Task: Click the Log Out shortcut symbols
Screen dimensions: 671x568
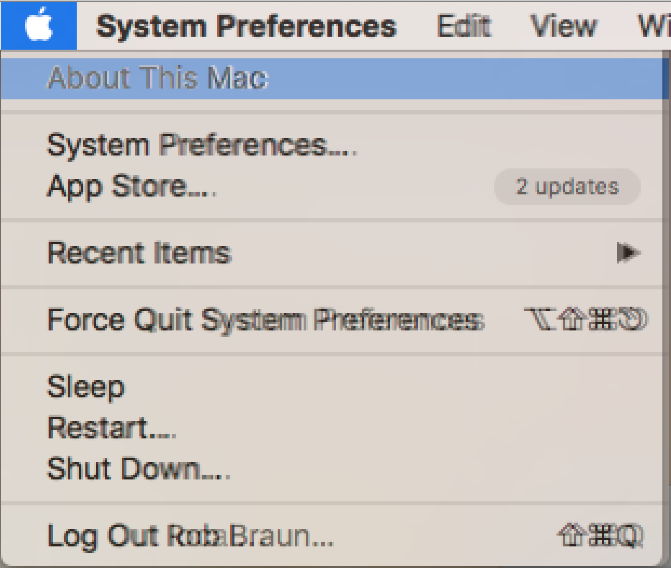Action: pyautogui.click(x=601, y=536)
